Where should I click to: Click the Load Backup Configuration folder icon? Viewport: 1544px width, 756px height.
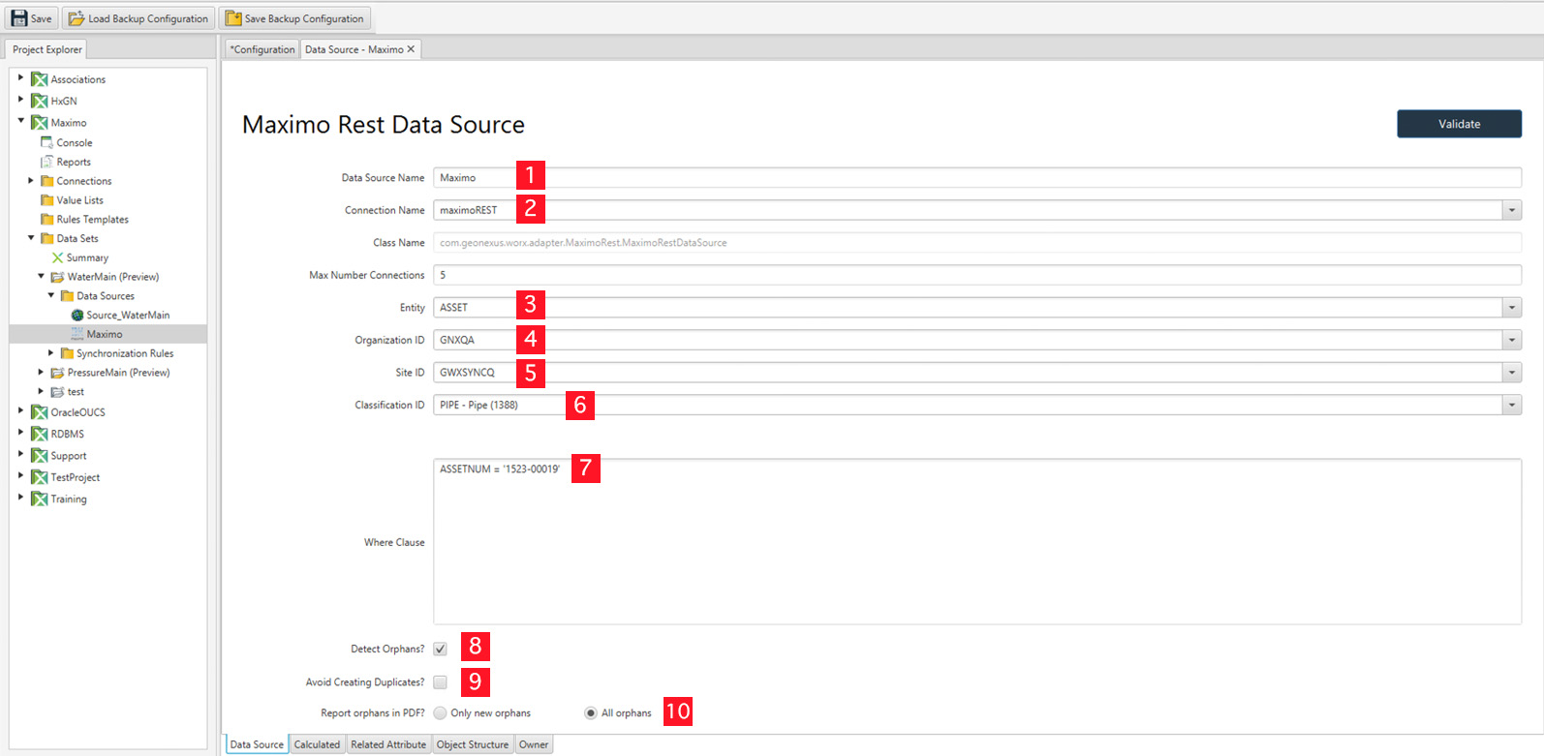tap(77, 18)
